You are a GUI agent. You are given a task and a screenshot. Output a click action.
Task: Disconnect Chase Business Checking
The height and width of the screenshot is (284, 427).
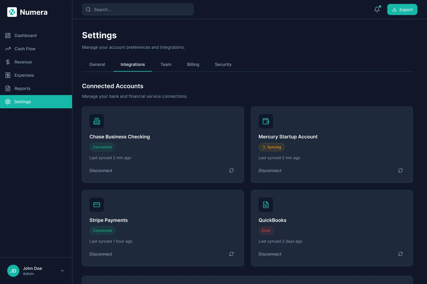[x=101, y=171]
